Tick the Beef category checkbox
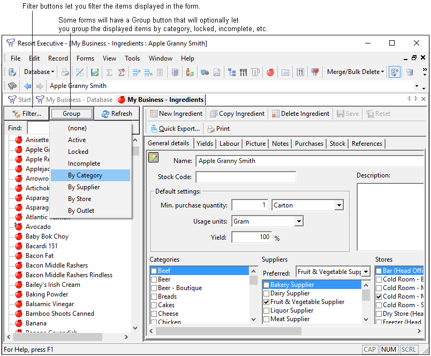The width and height of the screenshot is (431, 356). 154,271
